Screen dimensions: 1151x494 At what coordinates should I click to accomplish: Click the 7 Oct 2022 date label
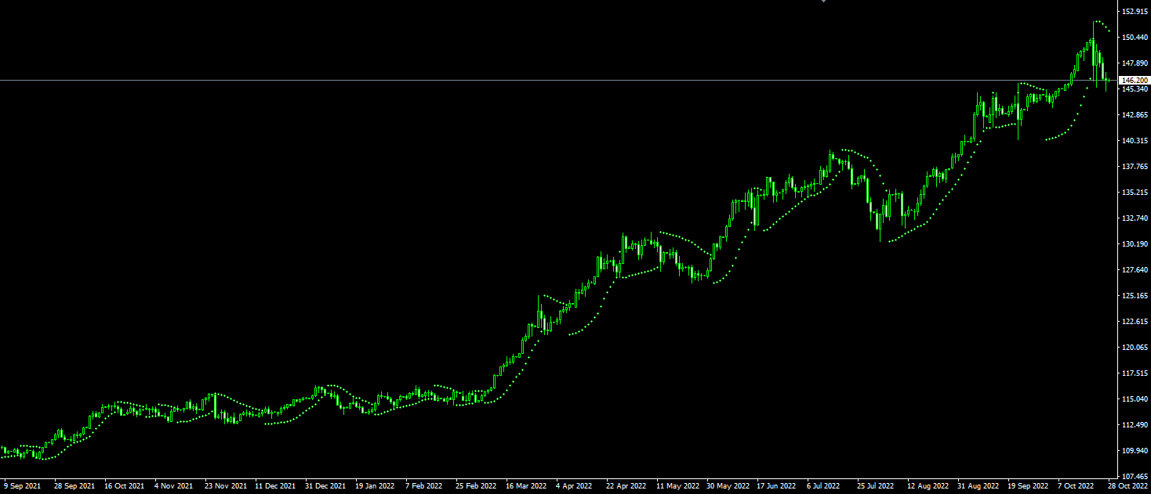[x=1077, y=486]
